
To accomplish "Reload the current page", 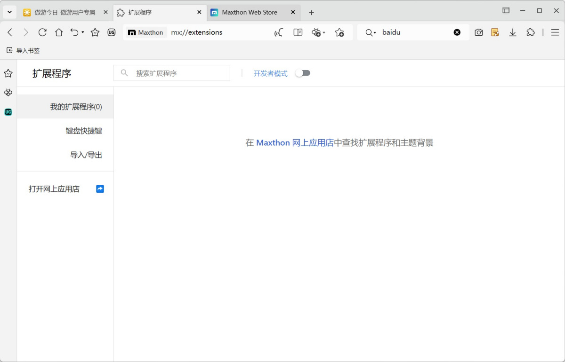I will (42, 32).
